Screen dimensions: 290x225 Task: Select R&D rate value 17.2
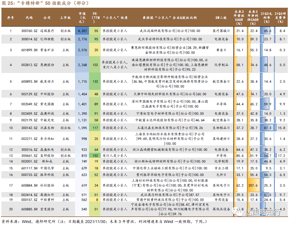(281, 156)
